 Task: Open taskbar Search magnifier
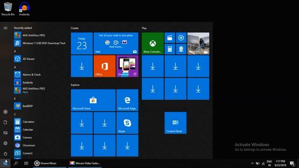[x=16, y=163]
